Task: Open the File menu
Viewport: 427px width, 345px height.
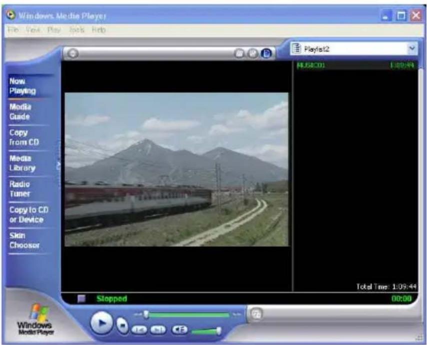Action: point(13,29)
